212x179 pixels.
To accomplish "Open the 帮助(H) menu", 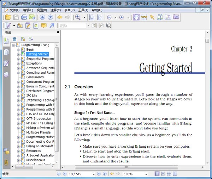I will click(97, 10).
